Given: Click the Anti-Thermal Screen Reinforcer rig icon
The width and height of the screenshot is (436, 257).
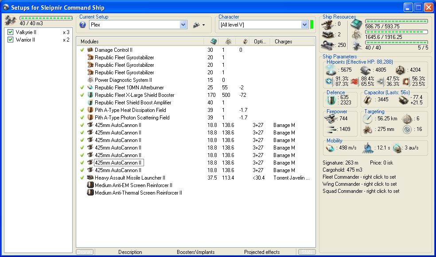Looking at the screenshot, I should tap(90, 192).
